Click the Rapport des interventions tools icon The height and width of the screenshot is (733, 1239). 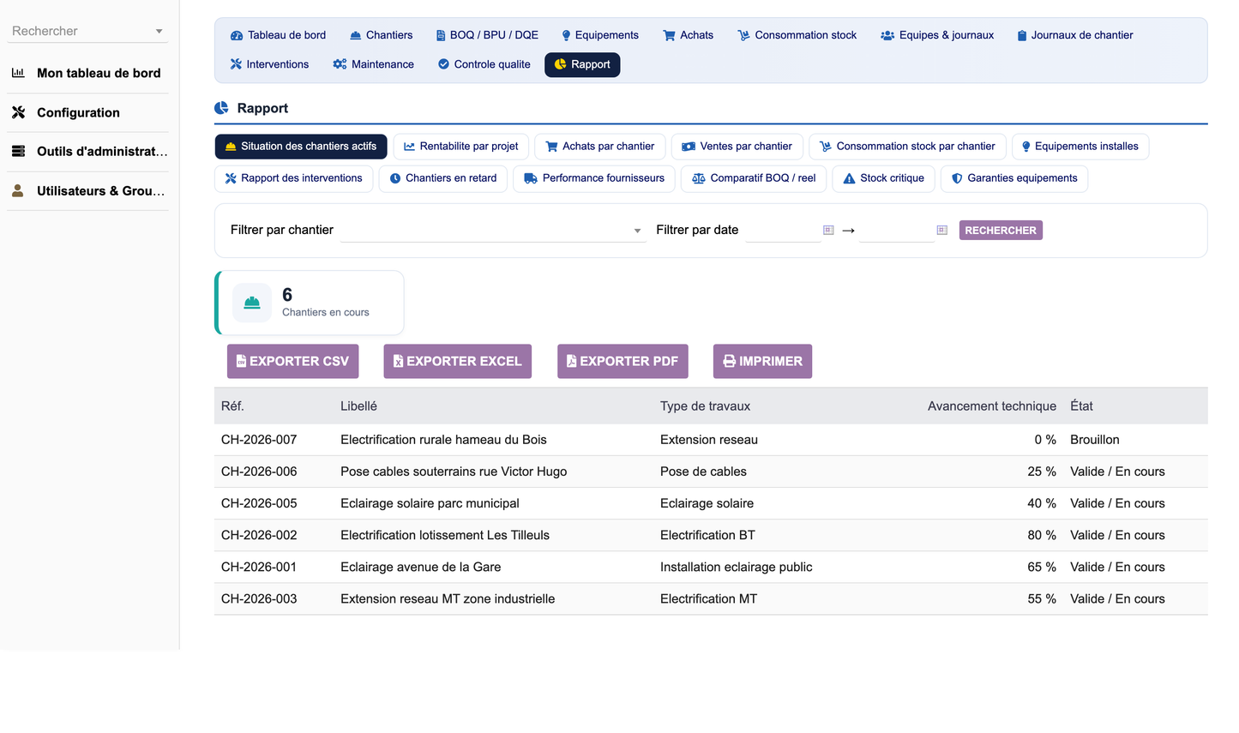coord(231,178)
